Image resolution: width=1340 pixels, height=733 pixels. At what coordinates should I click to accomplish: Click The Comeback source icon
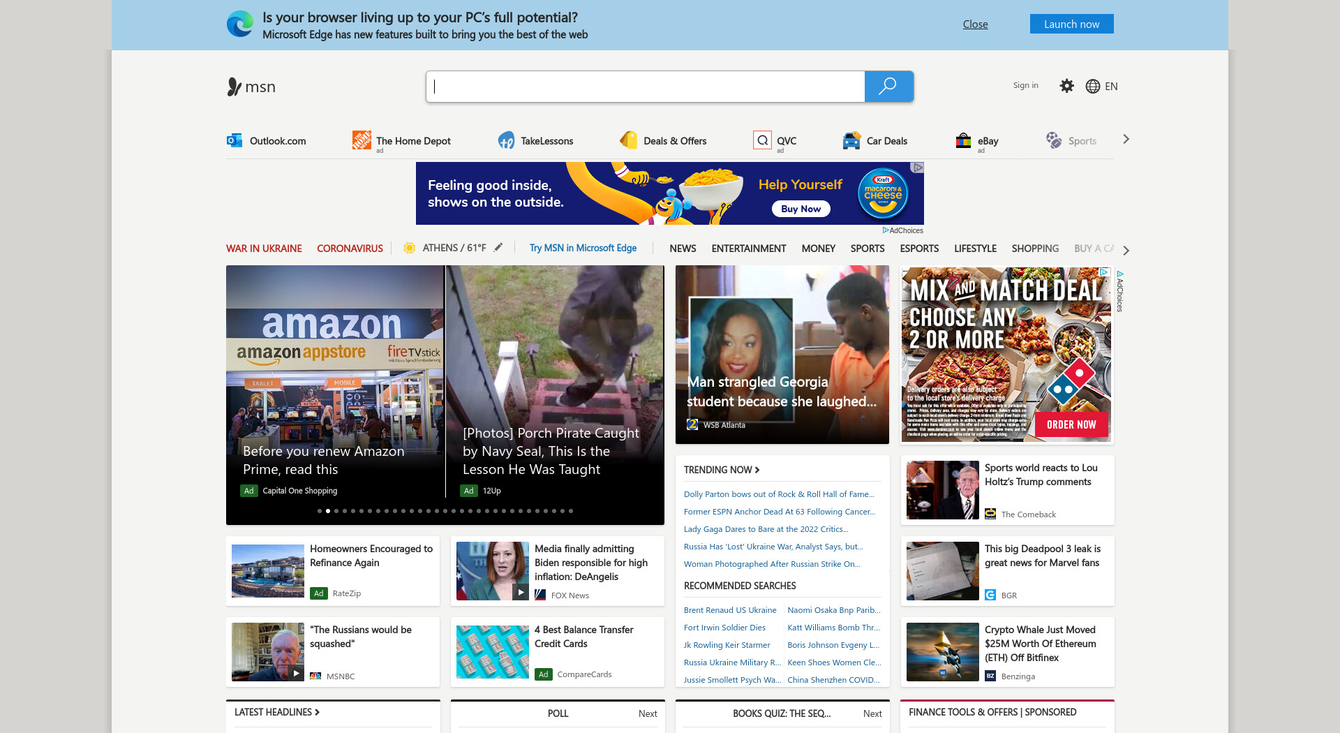(990, 514)
